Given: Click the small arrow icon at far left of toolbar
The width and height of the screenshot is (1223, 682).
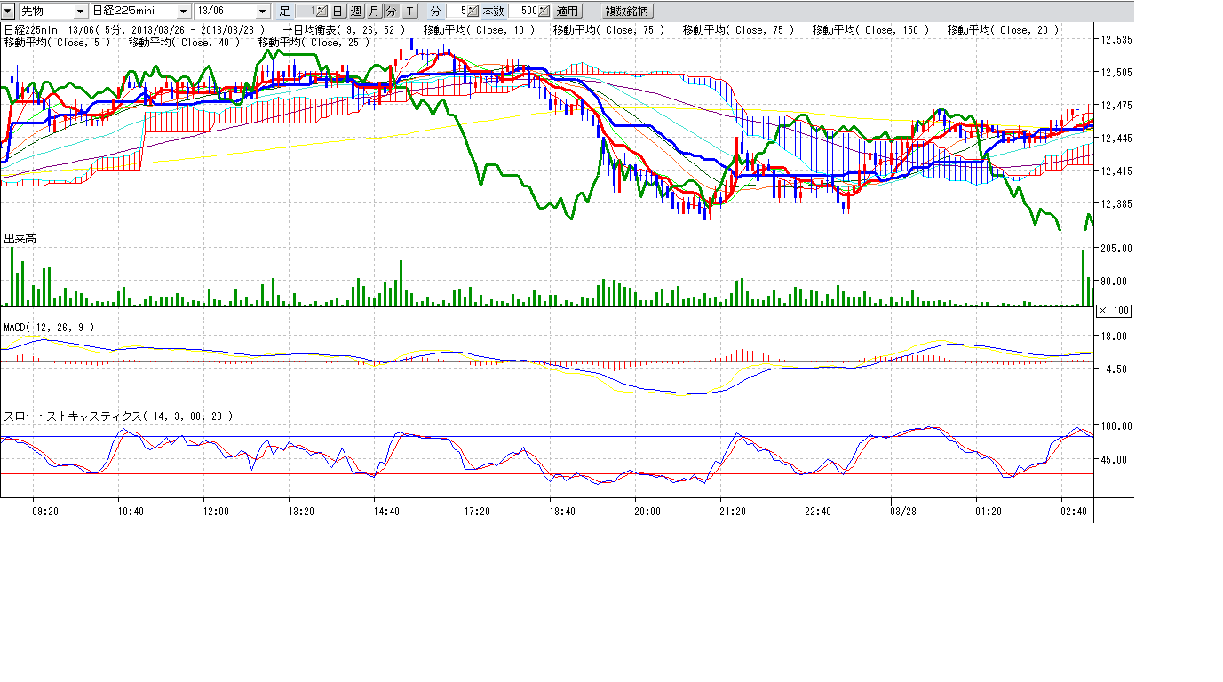Looking at the screenshot, I should click(8, 12).
